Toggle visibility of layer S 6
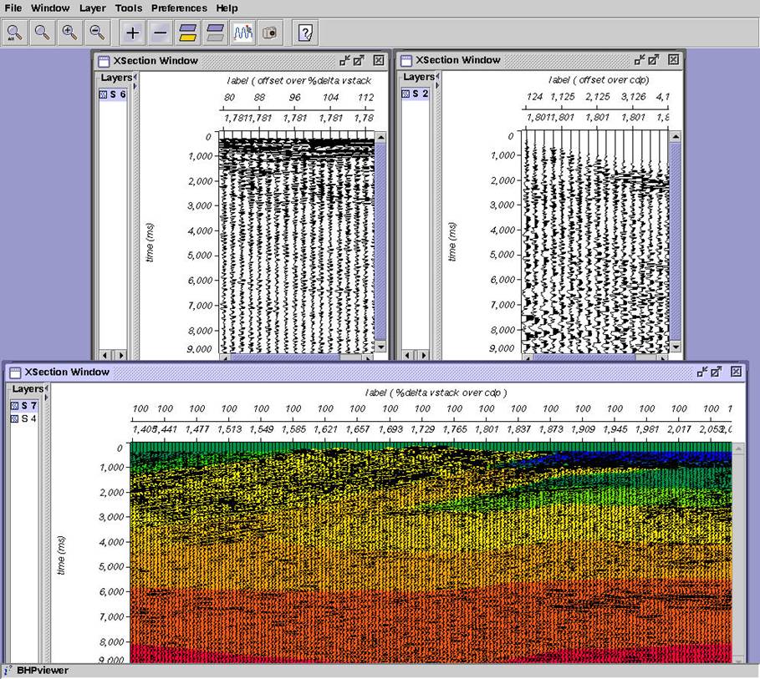The height and width of the screenshot is (679, 760). point(103,94)
